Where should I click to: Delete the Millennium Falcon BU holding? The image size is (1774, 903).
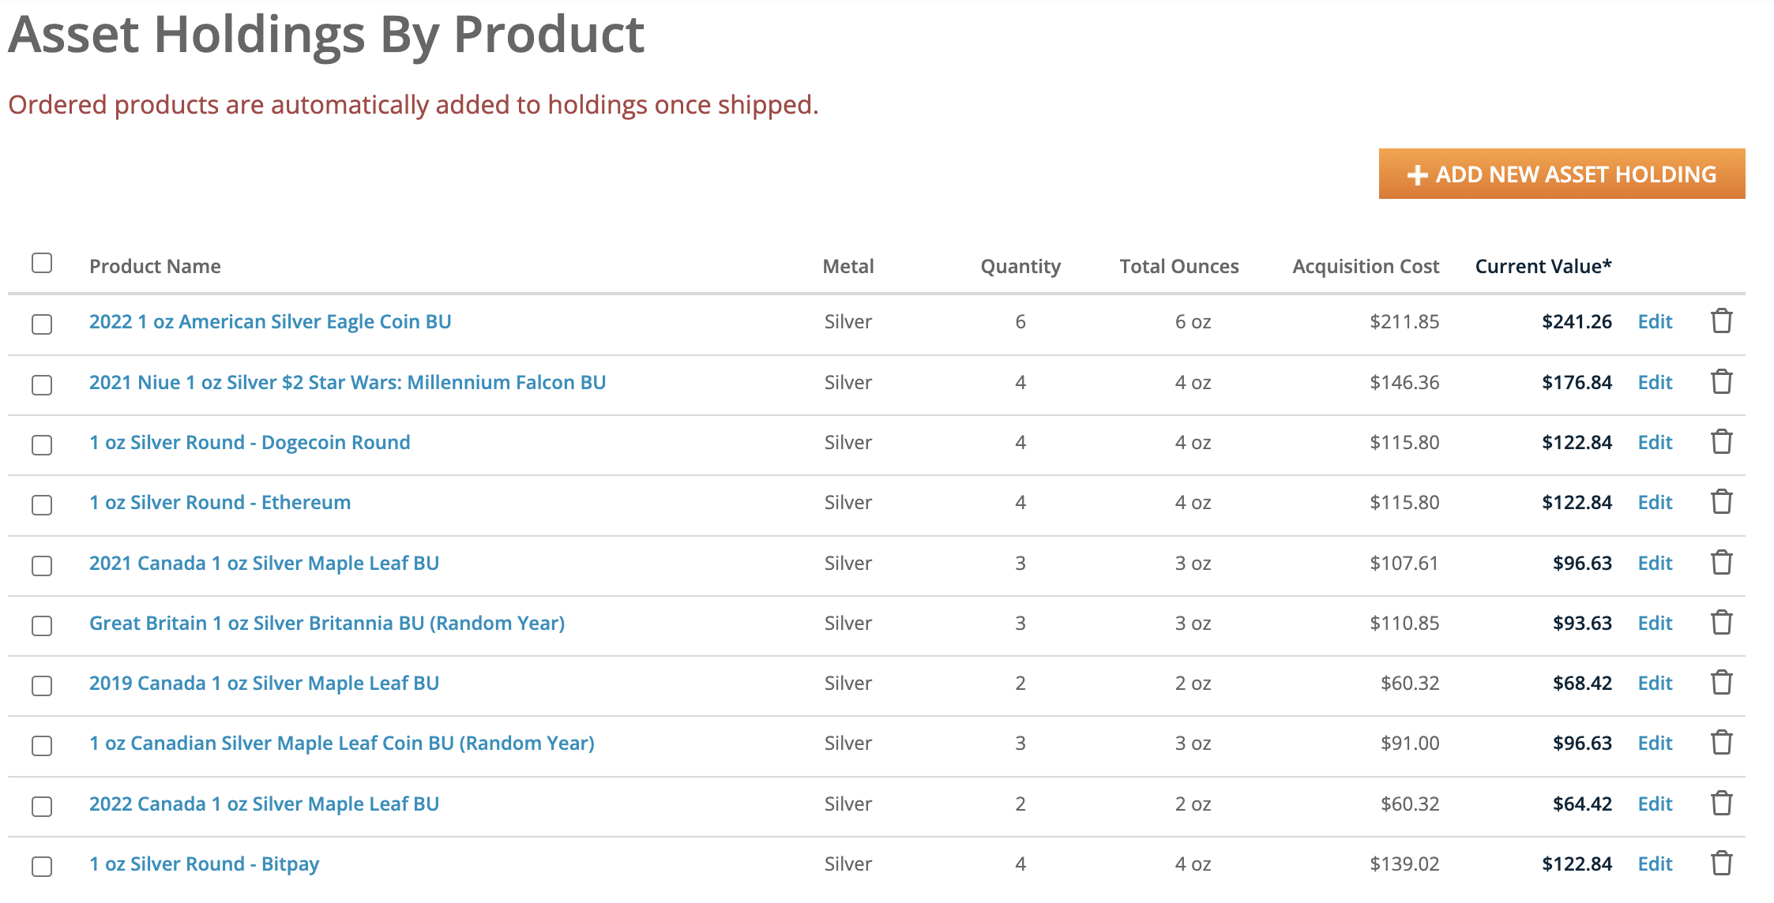1721,382
